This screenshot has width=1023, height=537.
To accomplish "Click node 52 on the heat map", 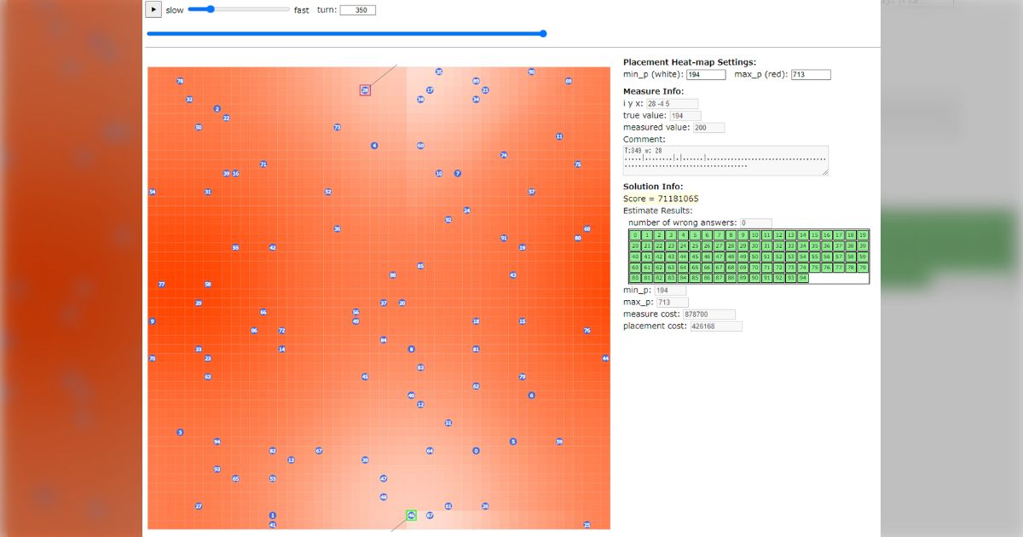I will 327,192.
